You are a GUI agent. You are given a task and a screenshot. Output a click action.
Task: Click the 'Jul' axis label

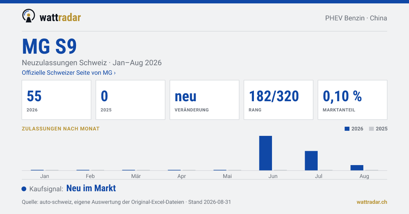pyautogui.click(x=319, y=176)
